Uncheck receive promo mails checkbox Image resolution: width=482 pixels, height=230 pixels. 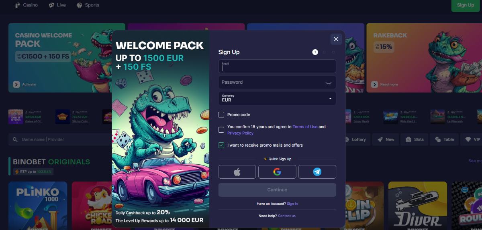tap(221, 145)
